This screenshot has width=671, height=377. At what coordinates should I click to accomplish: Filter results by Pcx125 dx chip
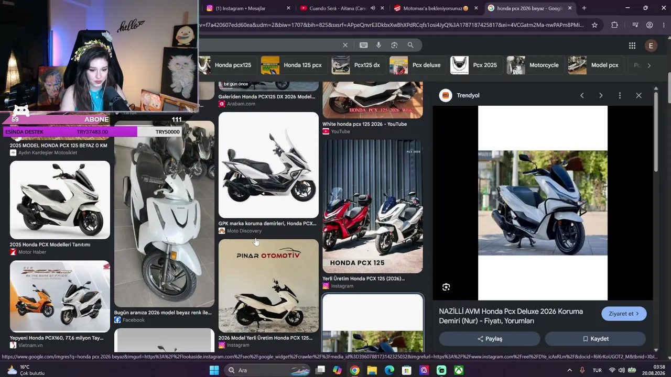click(358, 65)
